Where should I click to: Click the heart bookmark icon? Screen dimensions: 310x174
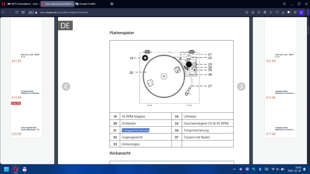277,12
